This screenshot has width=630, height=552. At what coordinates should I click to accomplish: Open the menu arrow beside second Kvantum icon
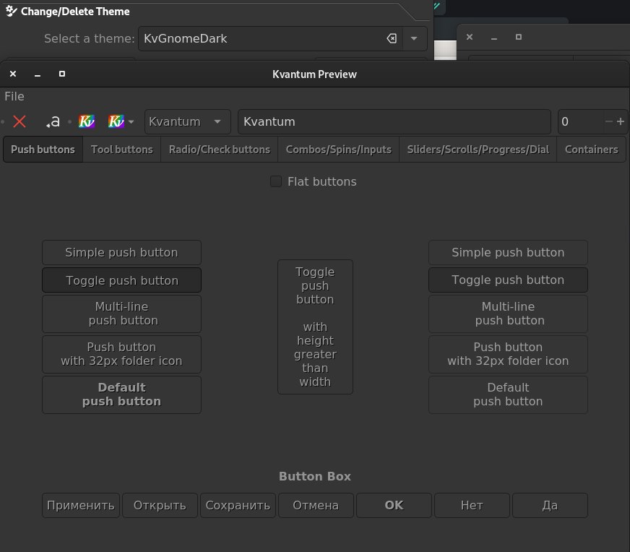pyautogui.click(x=131, y=121)
